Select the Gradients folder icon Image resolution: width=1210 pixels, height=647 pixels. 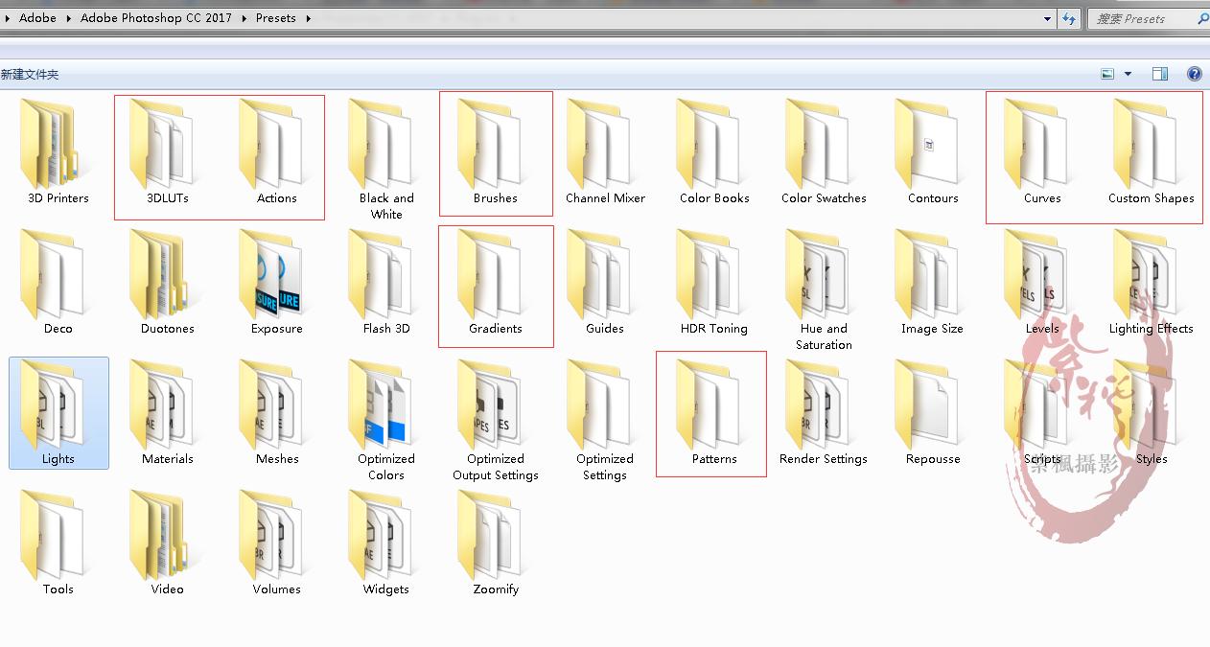(x=495, y=280)
